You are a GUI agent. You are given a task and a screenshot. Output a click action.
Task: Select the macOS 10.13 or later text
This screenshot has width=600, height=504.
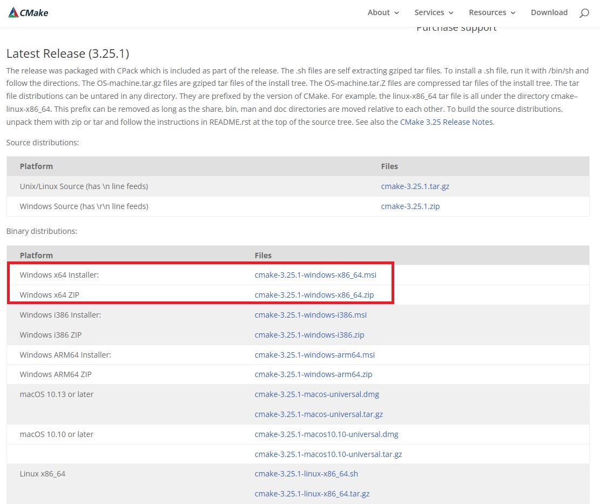click(57, 394)
